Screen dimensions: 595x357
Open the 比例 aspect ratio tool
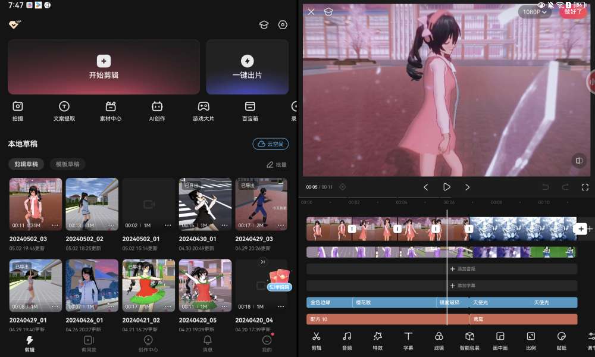point(531,341)
